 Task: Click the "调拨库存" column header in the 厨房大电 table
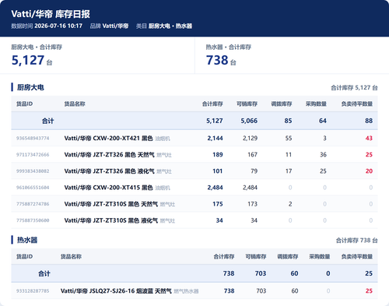click(x=282, y=104)
